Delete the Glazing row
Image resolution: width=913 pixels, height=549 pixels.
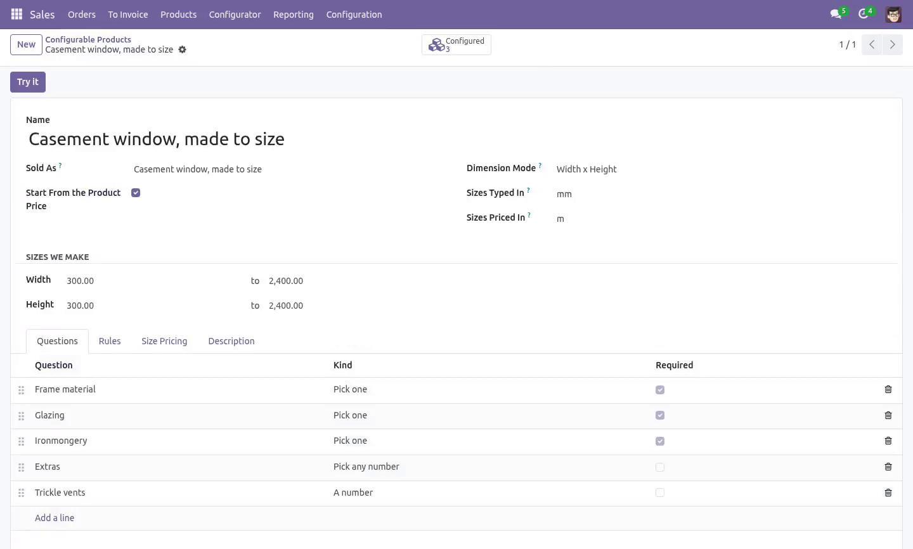[x=888, y=415]
